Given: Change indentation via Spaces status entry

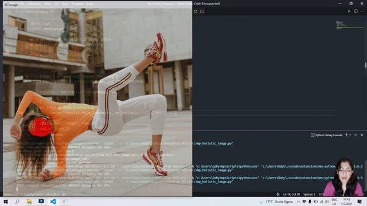Looking at the screenshot, I should click(x=310, y=194).
